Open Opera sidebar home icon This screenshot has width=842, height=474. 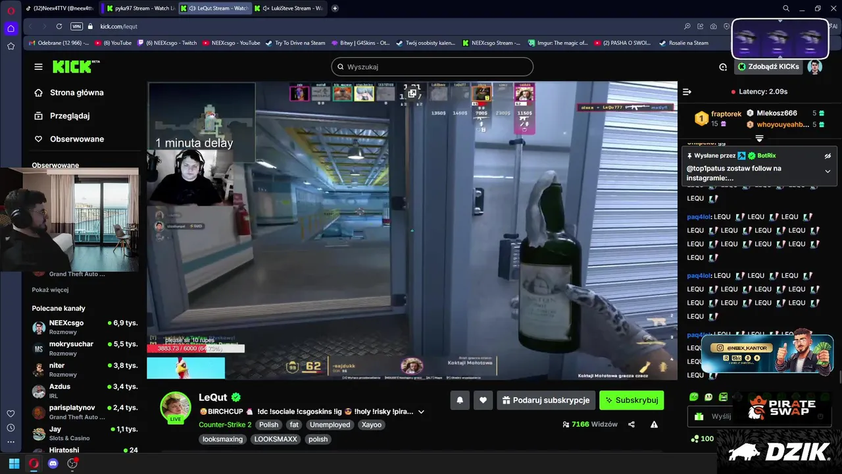[x=11, y=28]
